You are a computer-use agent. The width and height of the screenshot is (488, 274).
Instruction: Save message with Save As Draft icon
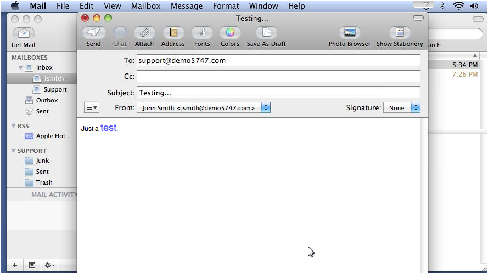coord(266,33)
